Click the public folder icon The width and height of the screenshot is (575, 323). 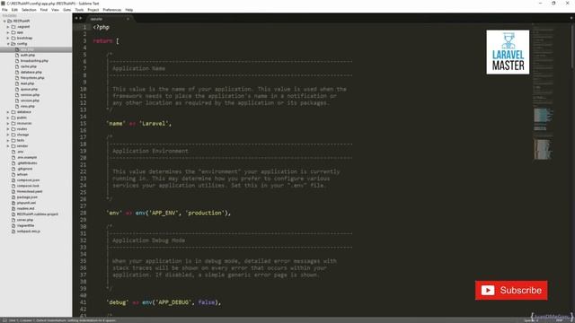point(13,118)
